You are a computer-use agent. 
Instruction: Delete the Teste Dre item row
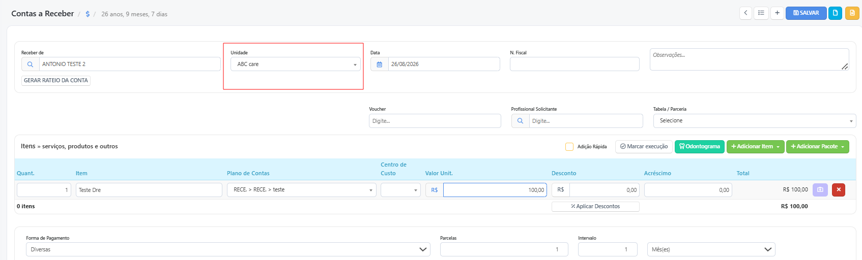838,190
